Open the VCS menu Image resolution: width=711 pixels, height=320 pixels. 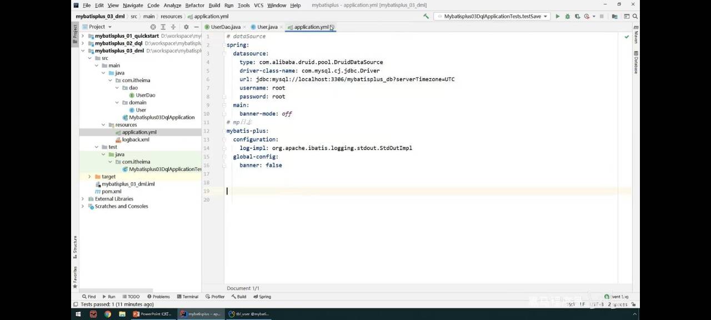[258, 5]
